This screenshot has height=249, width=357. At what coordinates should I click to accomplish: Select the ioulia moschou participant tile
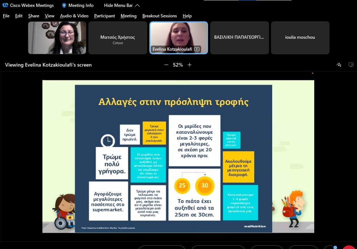click(300, 38)
